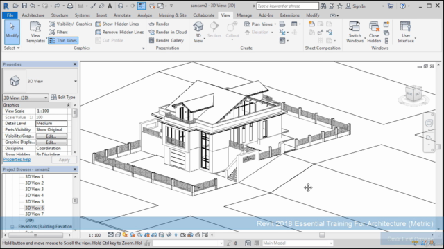Click the Redo arrow icon
Viewport: 444px width, 249px height.
click(57, 6)
